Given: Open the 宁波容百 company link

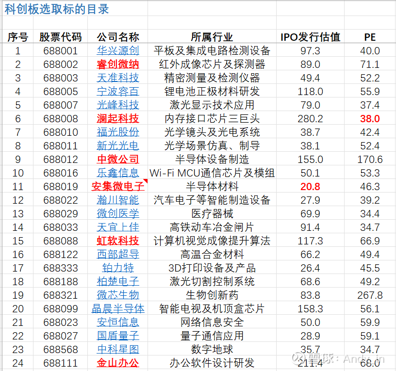Looking at the screenshot, I should pos(118,91).
